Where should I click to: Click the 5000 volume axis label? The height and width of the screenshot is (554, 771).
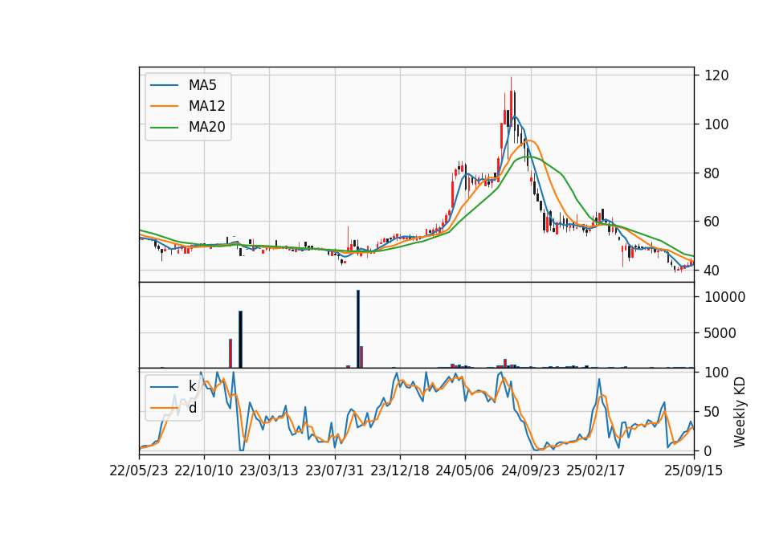click(x=720, y=333)
